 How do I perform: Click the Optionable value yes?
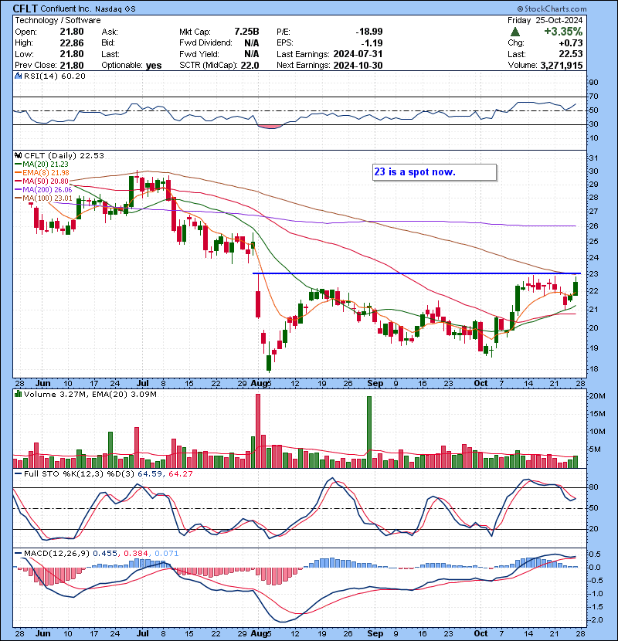coord(154,65)
